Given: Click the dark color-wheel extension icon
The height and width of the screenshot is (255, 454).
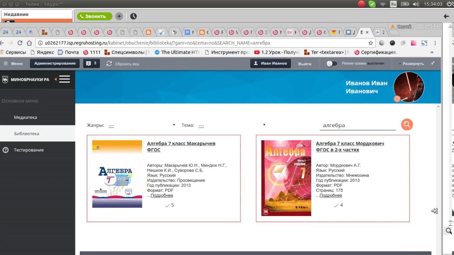Looking at the screenshot, I should coord(392,43).
